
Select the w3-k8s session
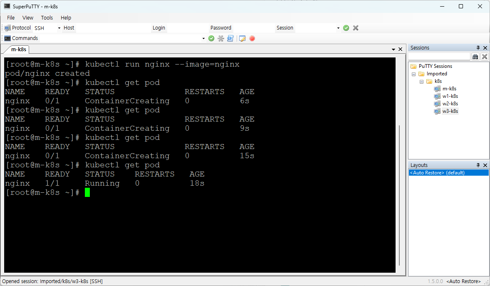tap(450, 111)
